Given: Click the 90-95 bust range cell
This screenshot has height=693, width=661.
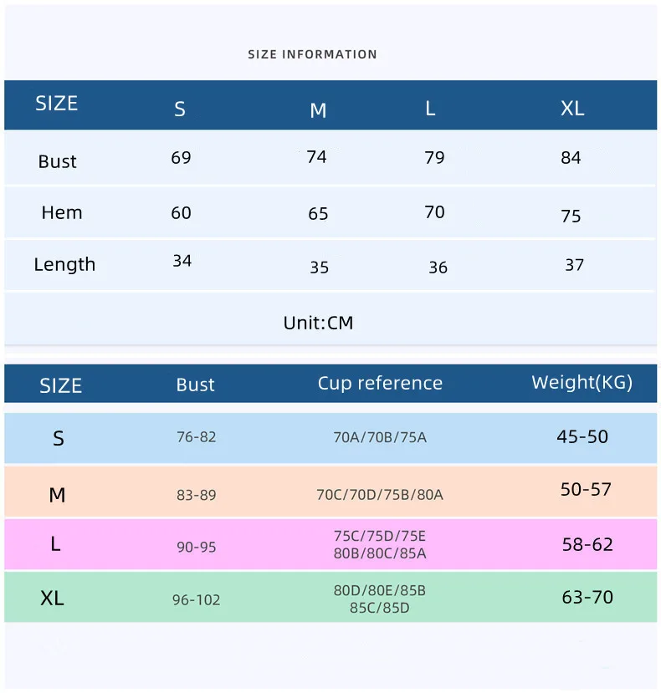Looking at the screenshot, I should [197, 547].
